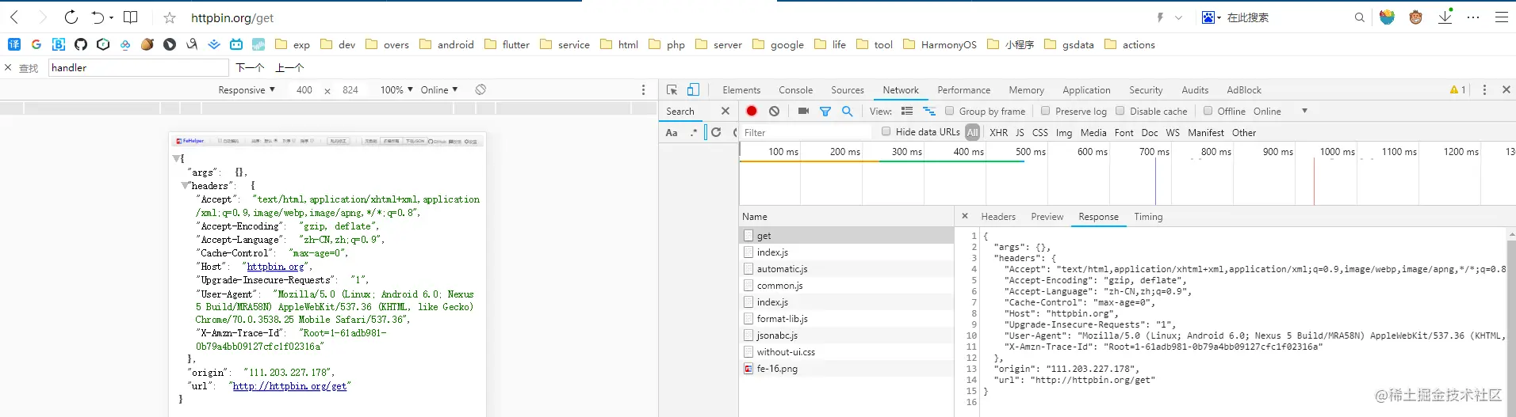Open the Tampermonkey monkey extension icon
The image size is (1516, 417).
click(x=1415, y=17)
